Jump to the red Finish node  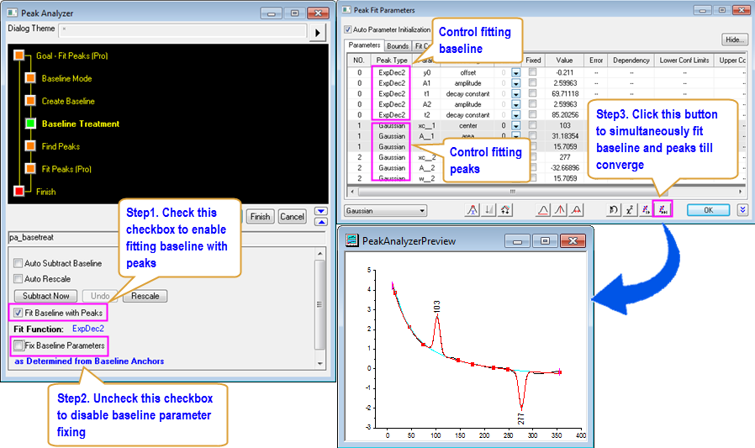pyautogui.click(x=19, y=192)
